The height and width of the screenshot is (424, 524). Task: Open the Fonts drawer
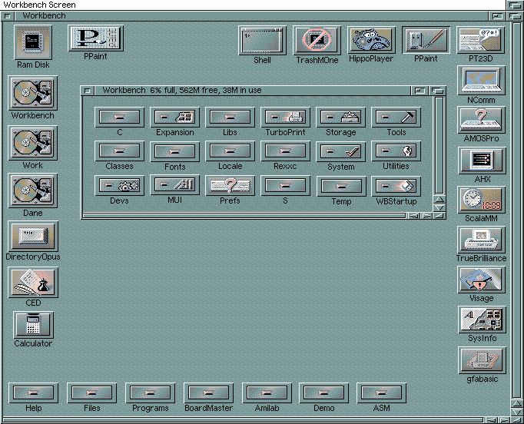pos(174,151)
